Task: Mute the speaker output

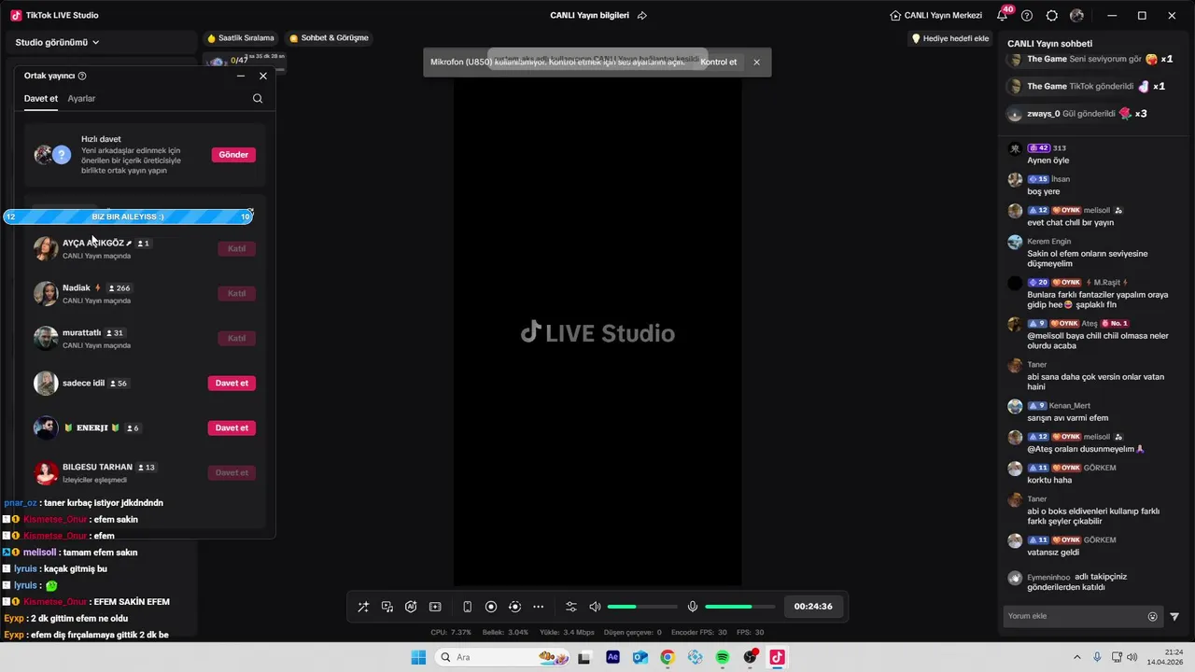Action: coord(596,607)
